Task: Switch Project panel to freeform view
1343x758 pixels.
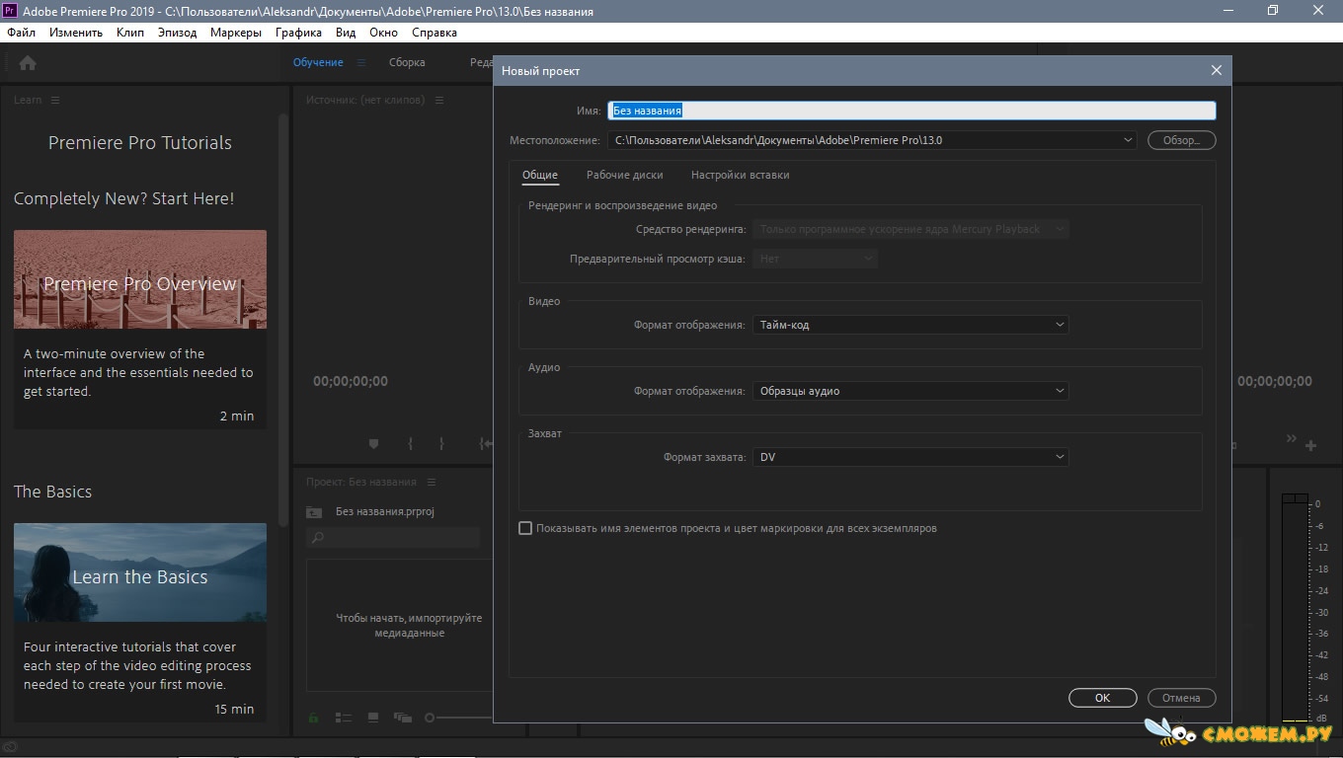Action: (402, 718)
